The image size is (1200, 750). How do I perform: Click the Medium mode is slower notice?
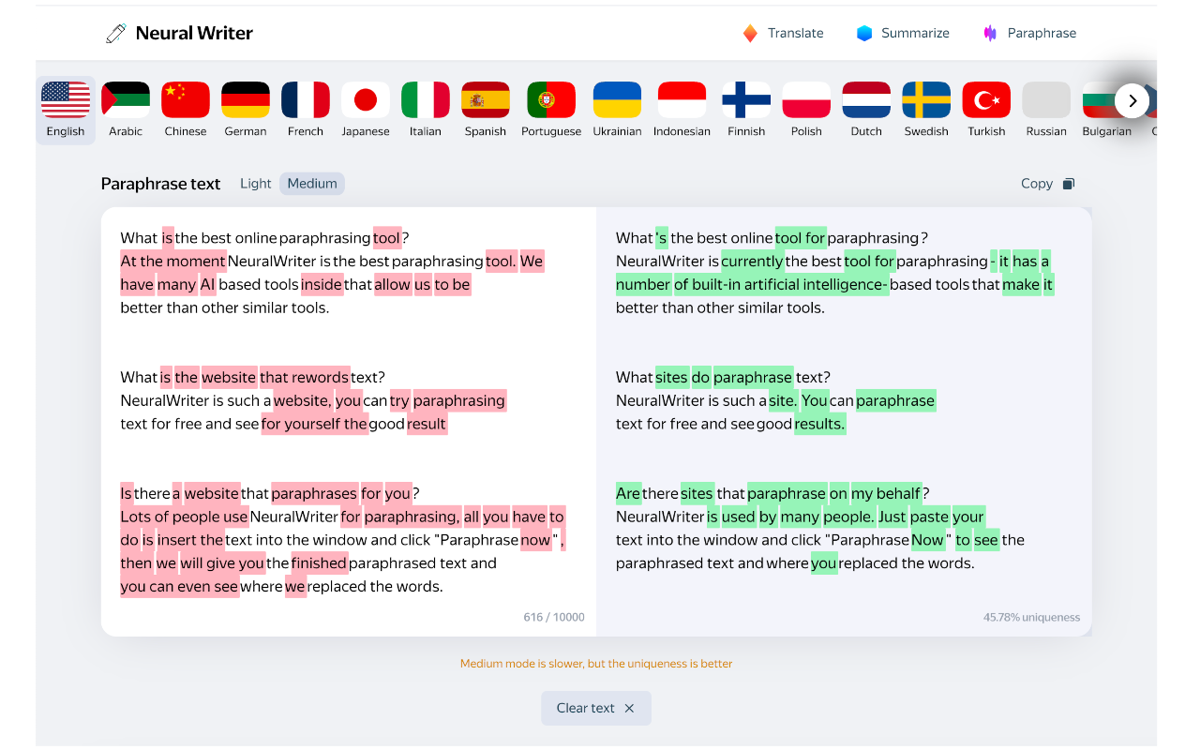[596, 664]
